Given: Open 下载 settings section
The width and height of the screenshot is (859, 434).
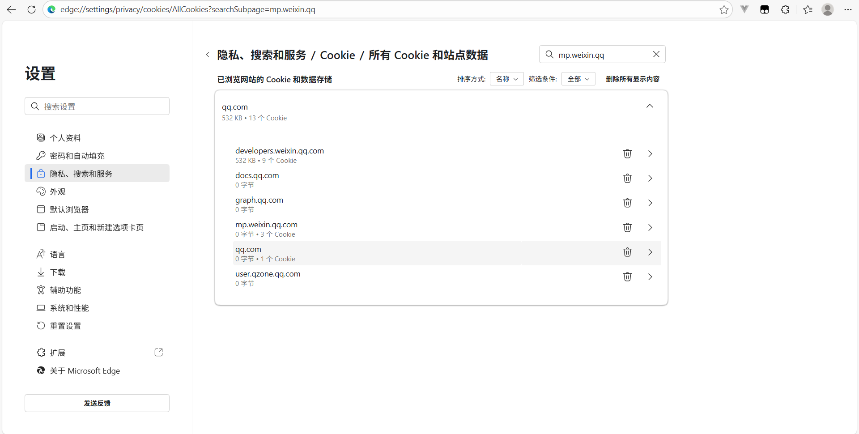Looking at the screenshot, I should tap(97, 272).
